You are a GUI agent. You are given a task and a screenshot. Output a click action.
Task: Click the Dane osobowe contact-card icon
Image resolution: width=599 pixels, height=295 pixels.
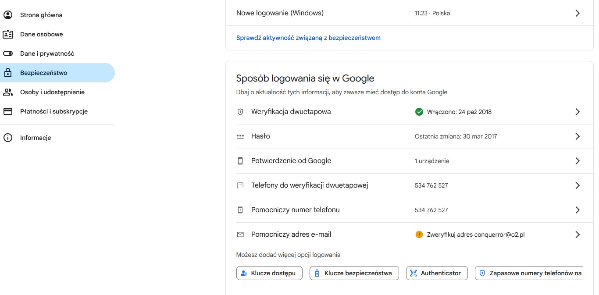[x=8, y=34]
